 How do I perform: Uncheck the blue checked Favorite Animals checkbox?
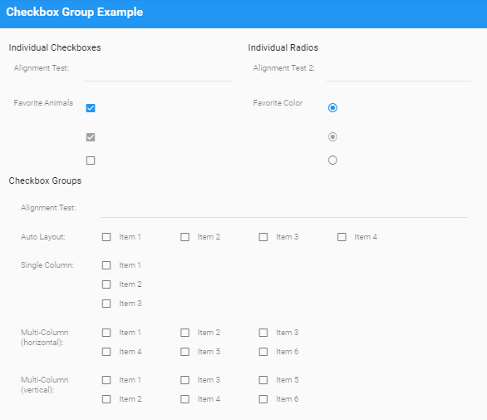[x=91, y=108]
